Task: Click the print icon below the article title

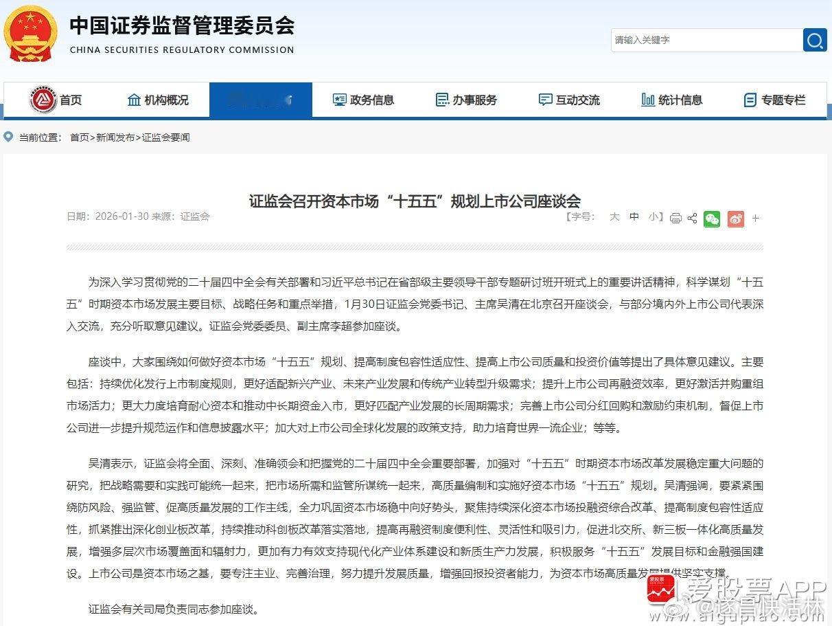Action: (676, 218)
